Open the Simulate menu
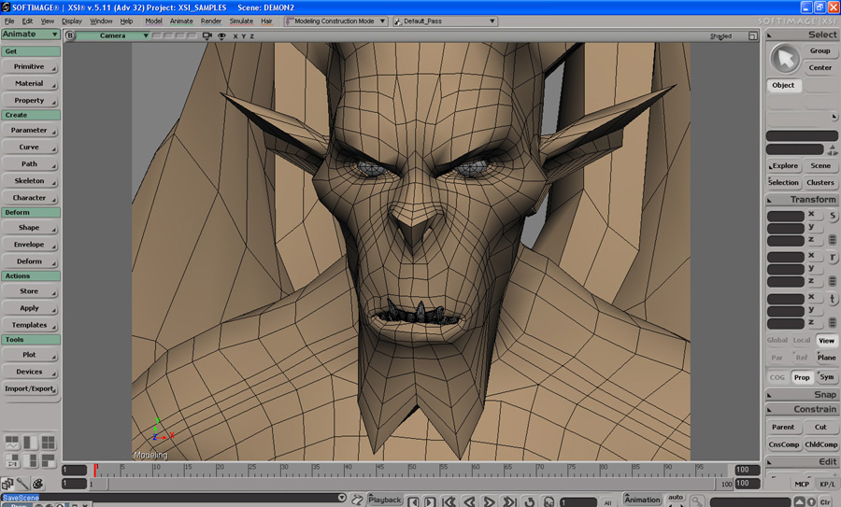The height and width of the screenshot is (507, 841). (x=241, y=21)
